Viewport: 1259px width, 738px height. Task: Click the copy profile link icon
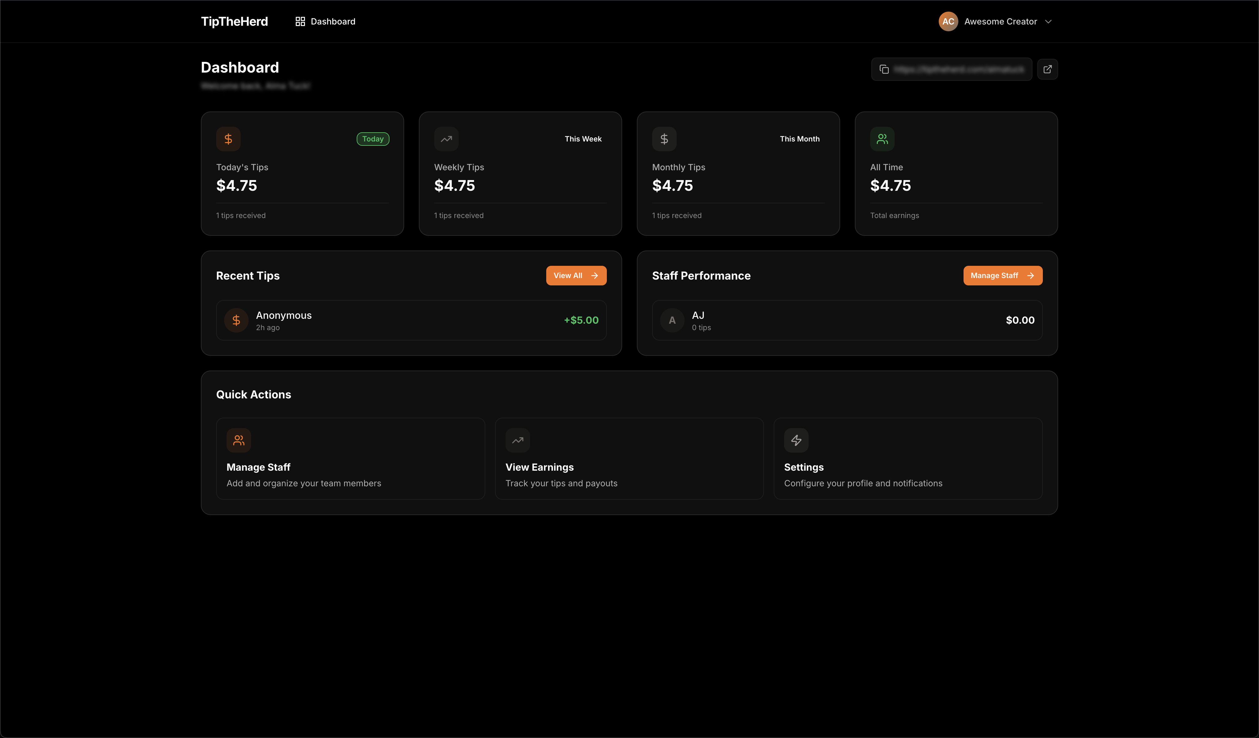pyautogui.click(x=884, y=69)
